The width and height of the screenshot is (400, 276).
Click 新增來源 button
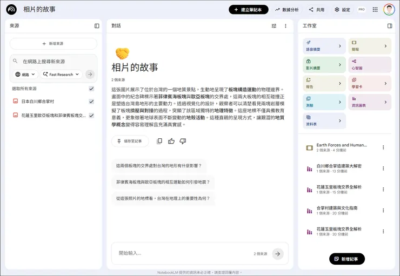(x=54, y=44)
